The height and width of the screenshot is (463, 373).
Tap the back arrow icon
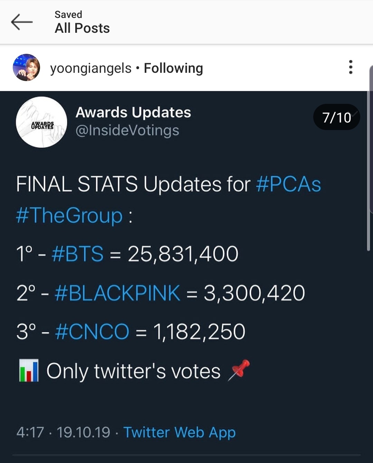tap(22, 22)
